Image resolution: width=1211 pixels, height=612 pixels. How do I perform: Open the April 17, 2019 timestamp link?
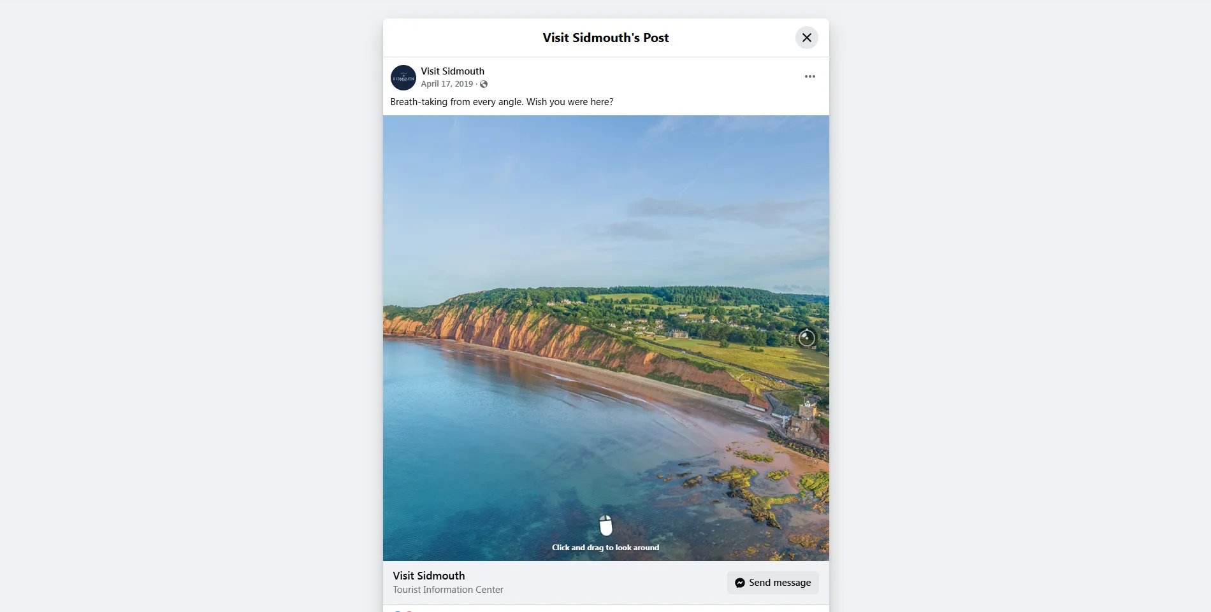447,84
